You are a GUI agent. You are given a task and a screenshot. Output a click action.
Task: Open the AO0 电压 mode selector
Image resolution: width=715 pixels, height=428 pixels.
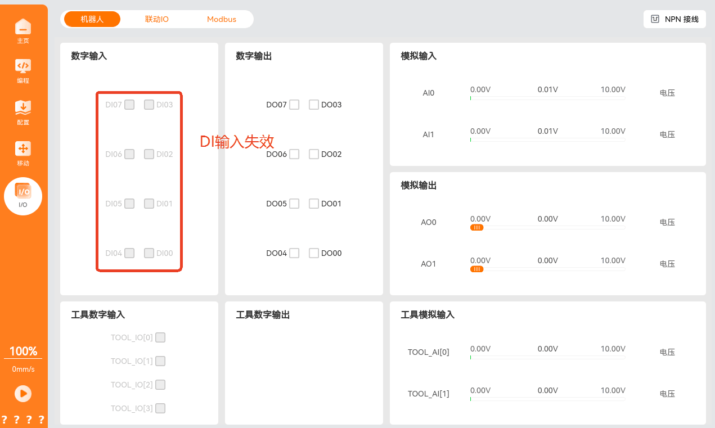click(667, 222)
